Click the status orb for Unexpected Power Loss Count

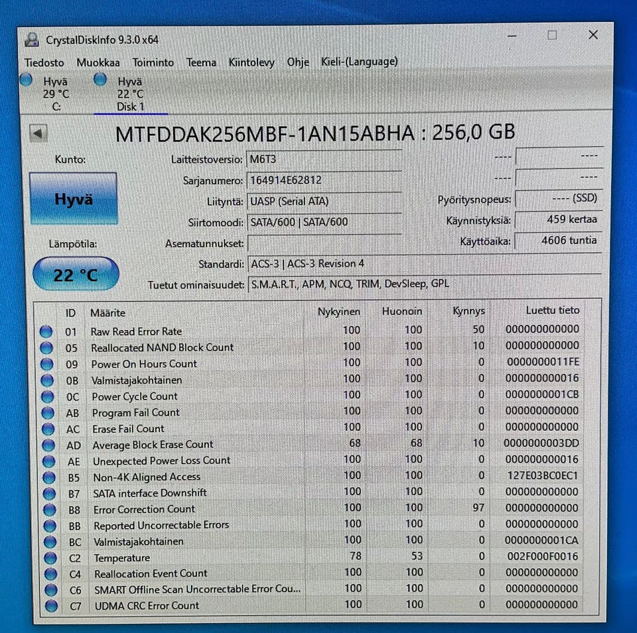[x=48, y=461]
